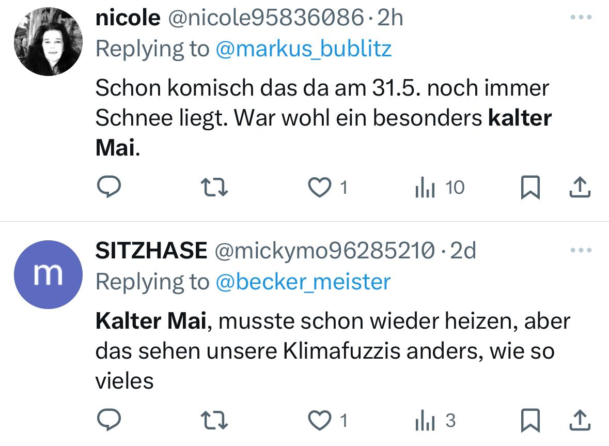Retweet nicole's tweet about Schnee
This screenshot has height=446, width=609.
[214, 187]
